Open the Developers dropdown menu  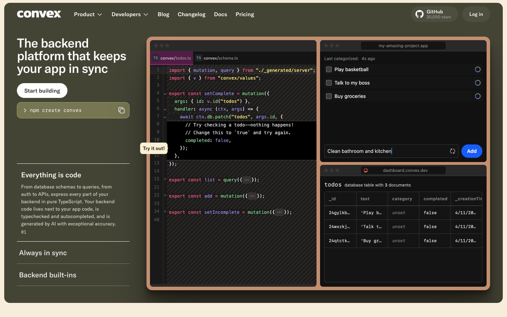pyautogui.click(x=130, y=14)
